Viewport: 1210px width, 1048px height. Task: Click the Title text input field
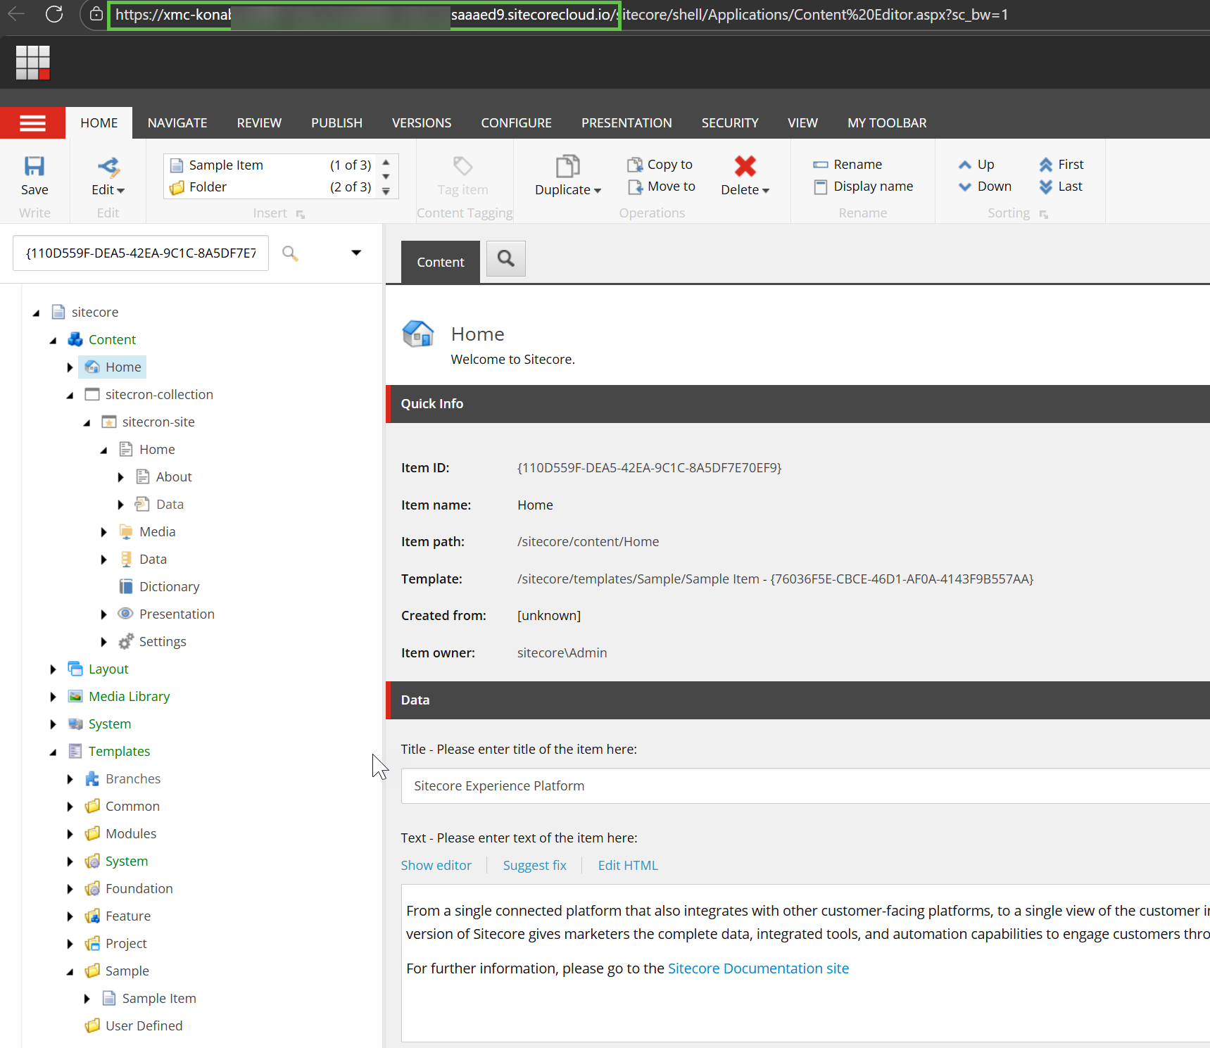pyautogui.click(x=802, y=786)
